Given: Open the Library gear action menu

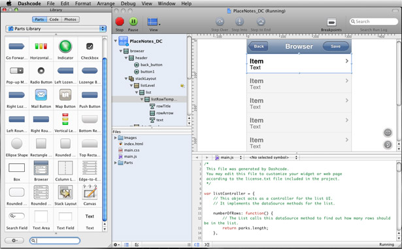Looking at the screenshot, I should (x=14, y=241).
